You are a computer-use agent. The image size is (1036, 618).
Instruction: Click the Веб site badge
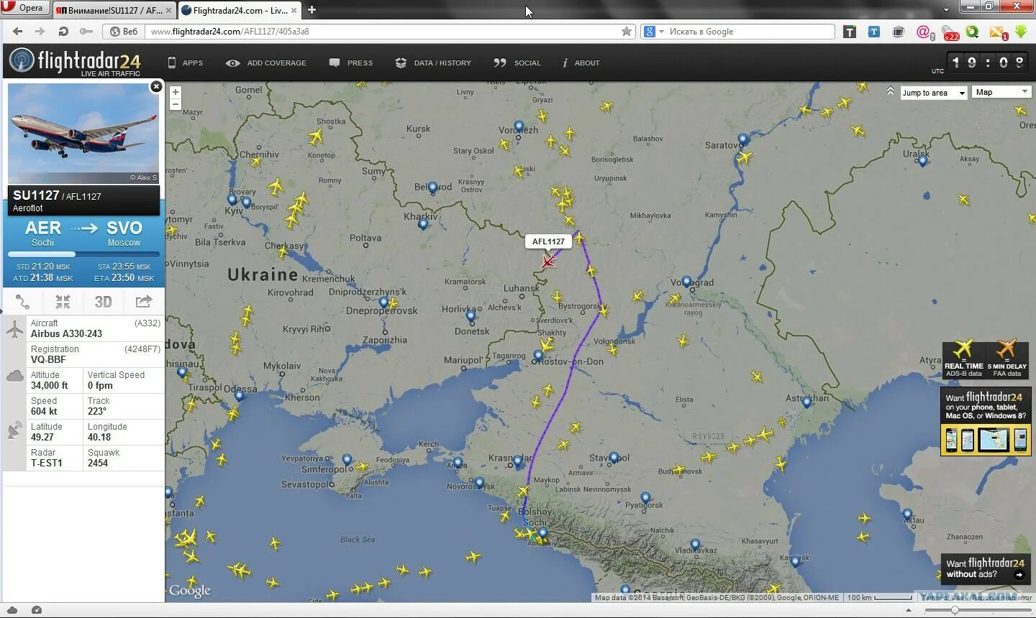[124, 32]
